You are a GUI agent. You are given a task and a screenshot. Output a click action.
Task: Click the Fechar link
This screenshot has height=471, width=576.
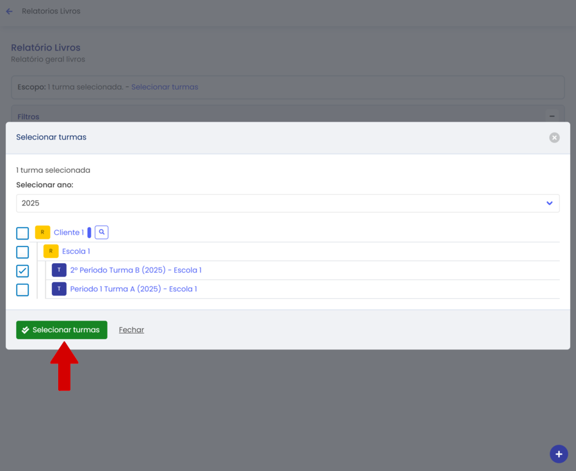131,330
